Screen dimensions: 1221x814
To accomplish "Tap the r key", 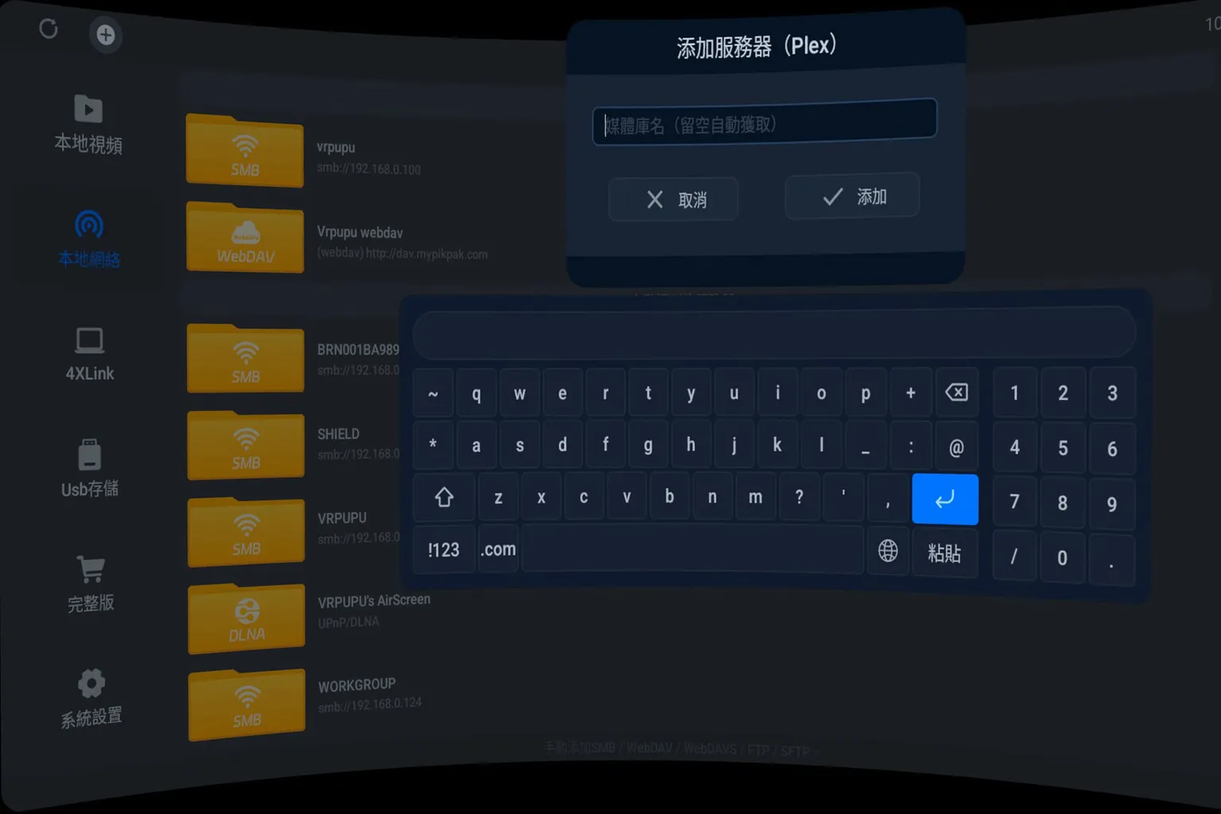I will point(606,393).
